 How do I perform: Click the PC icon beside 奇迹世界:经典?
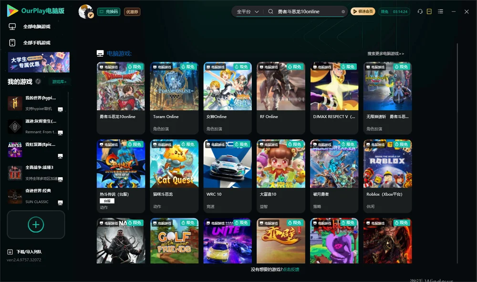pyautogui.click(x=60, y=203)
